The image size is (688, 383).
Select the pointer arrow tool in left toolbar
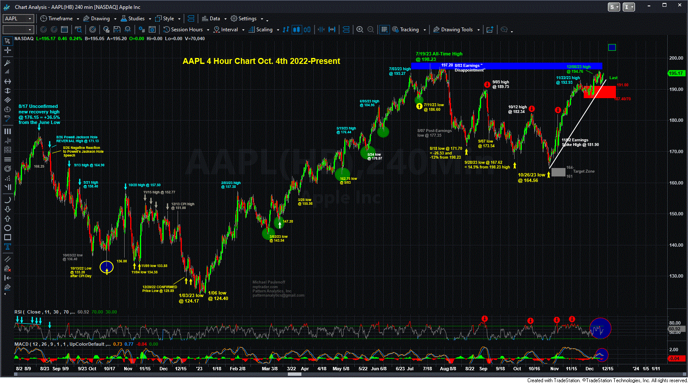point(7,41)
